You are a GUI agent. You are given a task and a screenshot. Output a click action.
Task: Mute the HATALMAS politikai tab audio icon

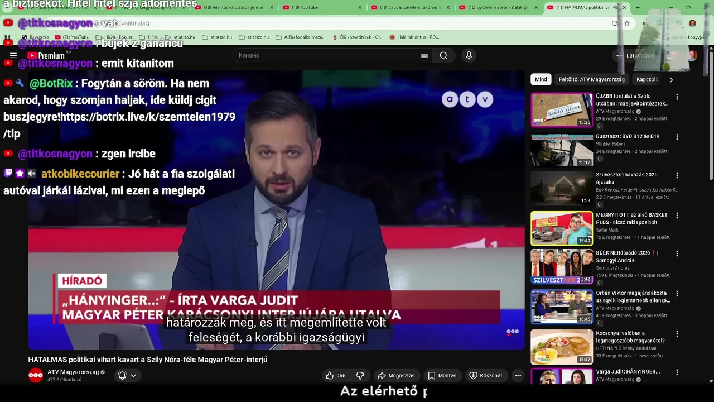615,8
